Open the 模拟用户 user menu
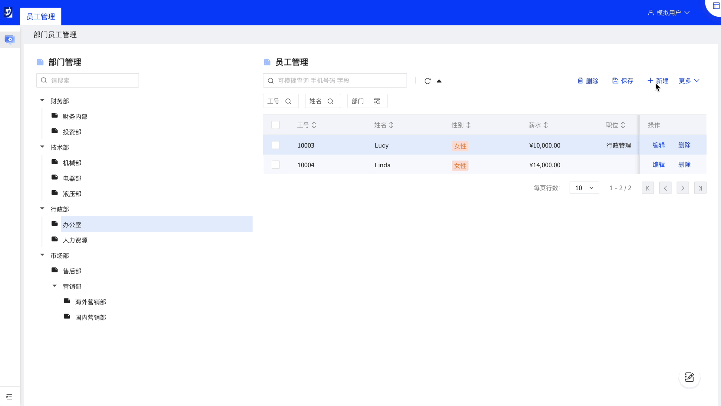721x406 pixels. click(x=669, y=13)
